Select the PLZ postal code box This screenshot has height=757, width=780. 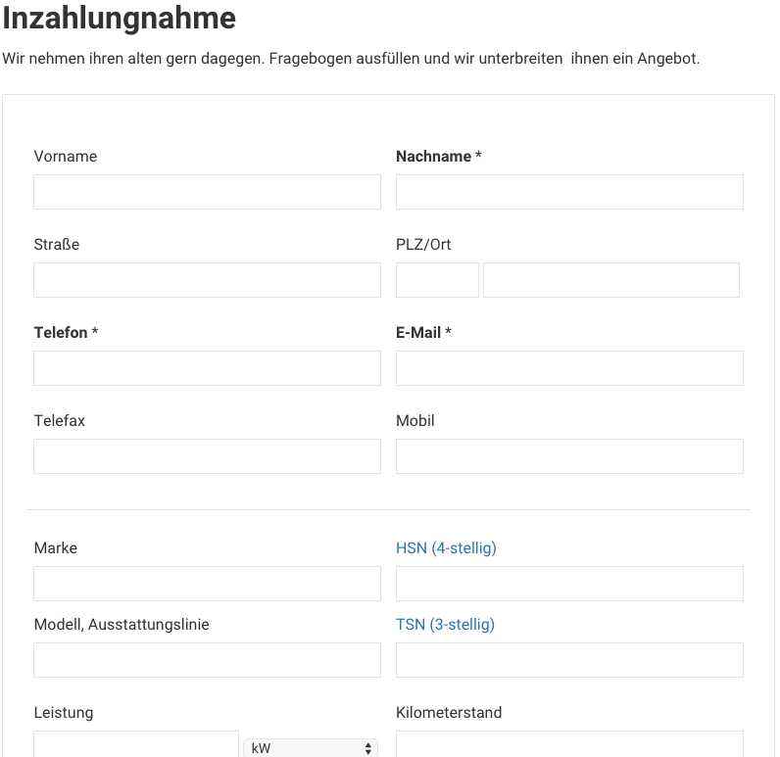click(437, 280)
